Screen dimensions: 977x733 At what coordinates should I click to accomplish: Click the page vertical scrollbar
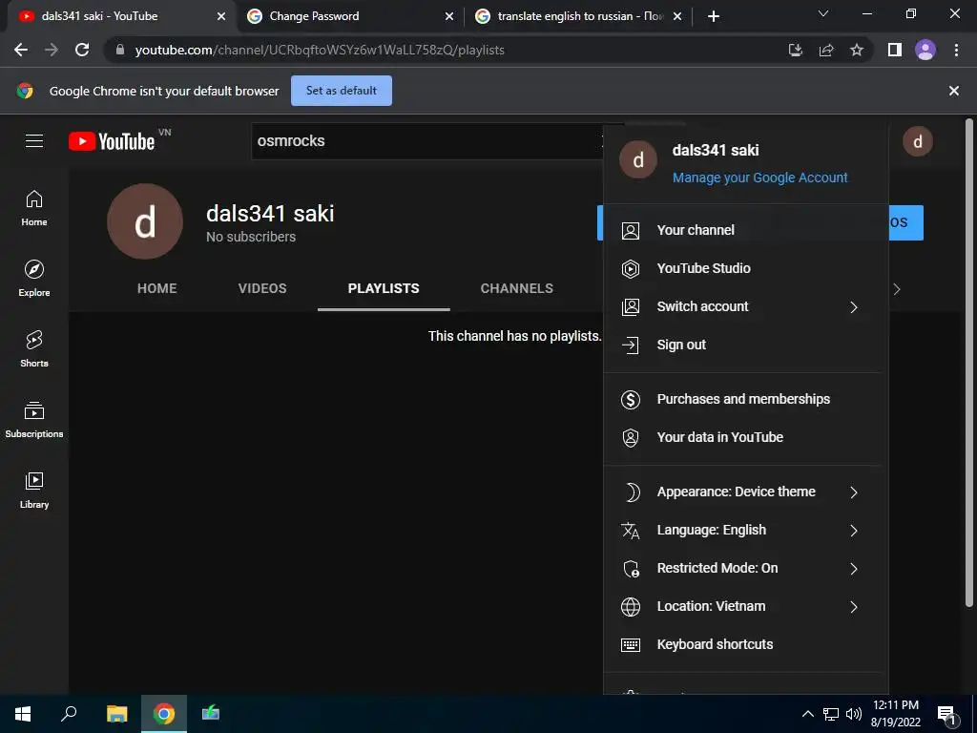coord(968,363)
